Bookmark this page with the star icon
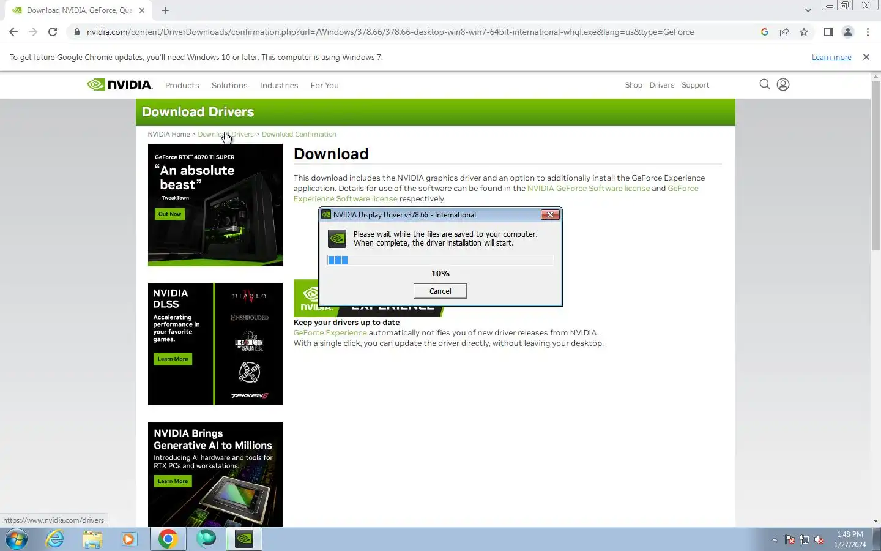 [804, 32]
